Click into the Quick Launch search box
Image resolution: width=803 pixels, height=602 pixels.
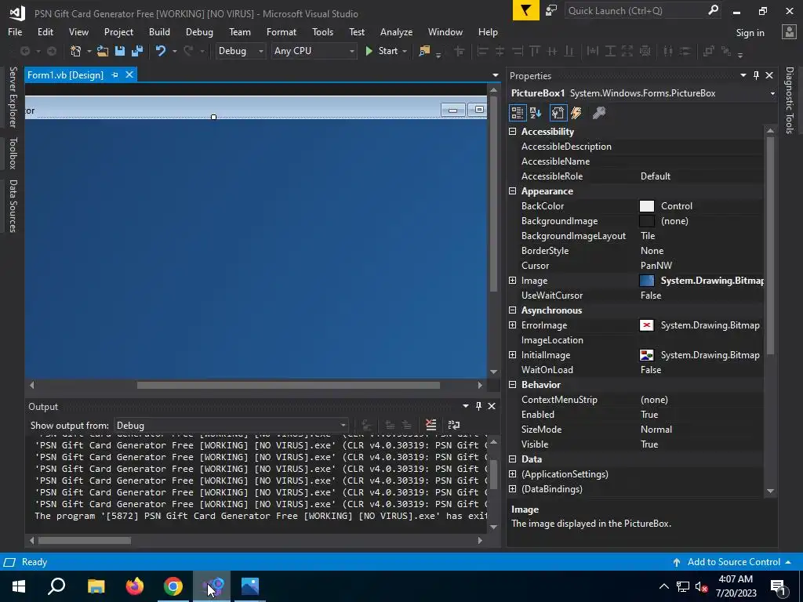pos(635,10)
